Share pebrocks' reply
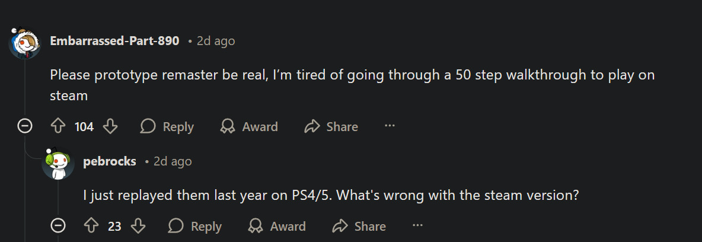 (359, 226)
